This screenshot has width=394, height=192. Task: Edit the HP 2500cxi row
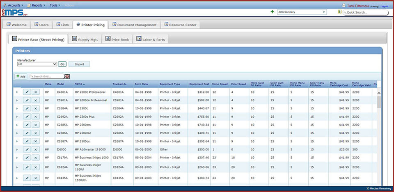point(27,141)
